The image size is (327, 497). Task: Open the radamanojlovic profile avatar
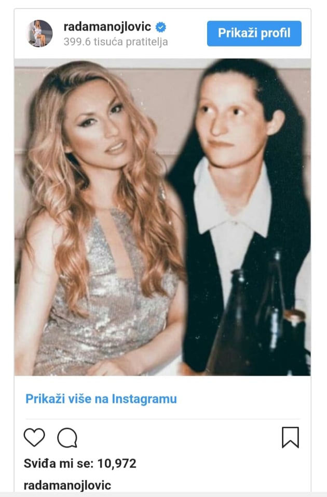tap(39, 33)
